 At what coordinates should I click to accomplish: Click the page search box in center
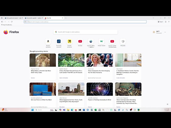pos(85,32)
